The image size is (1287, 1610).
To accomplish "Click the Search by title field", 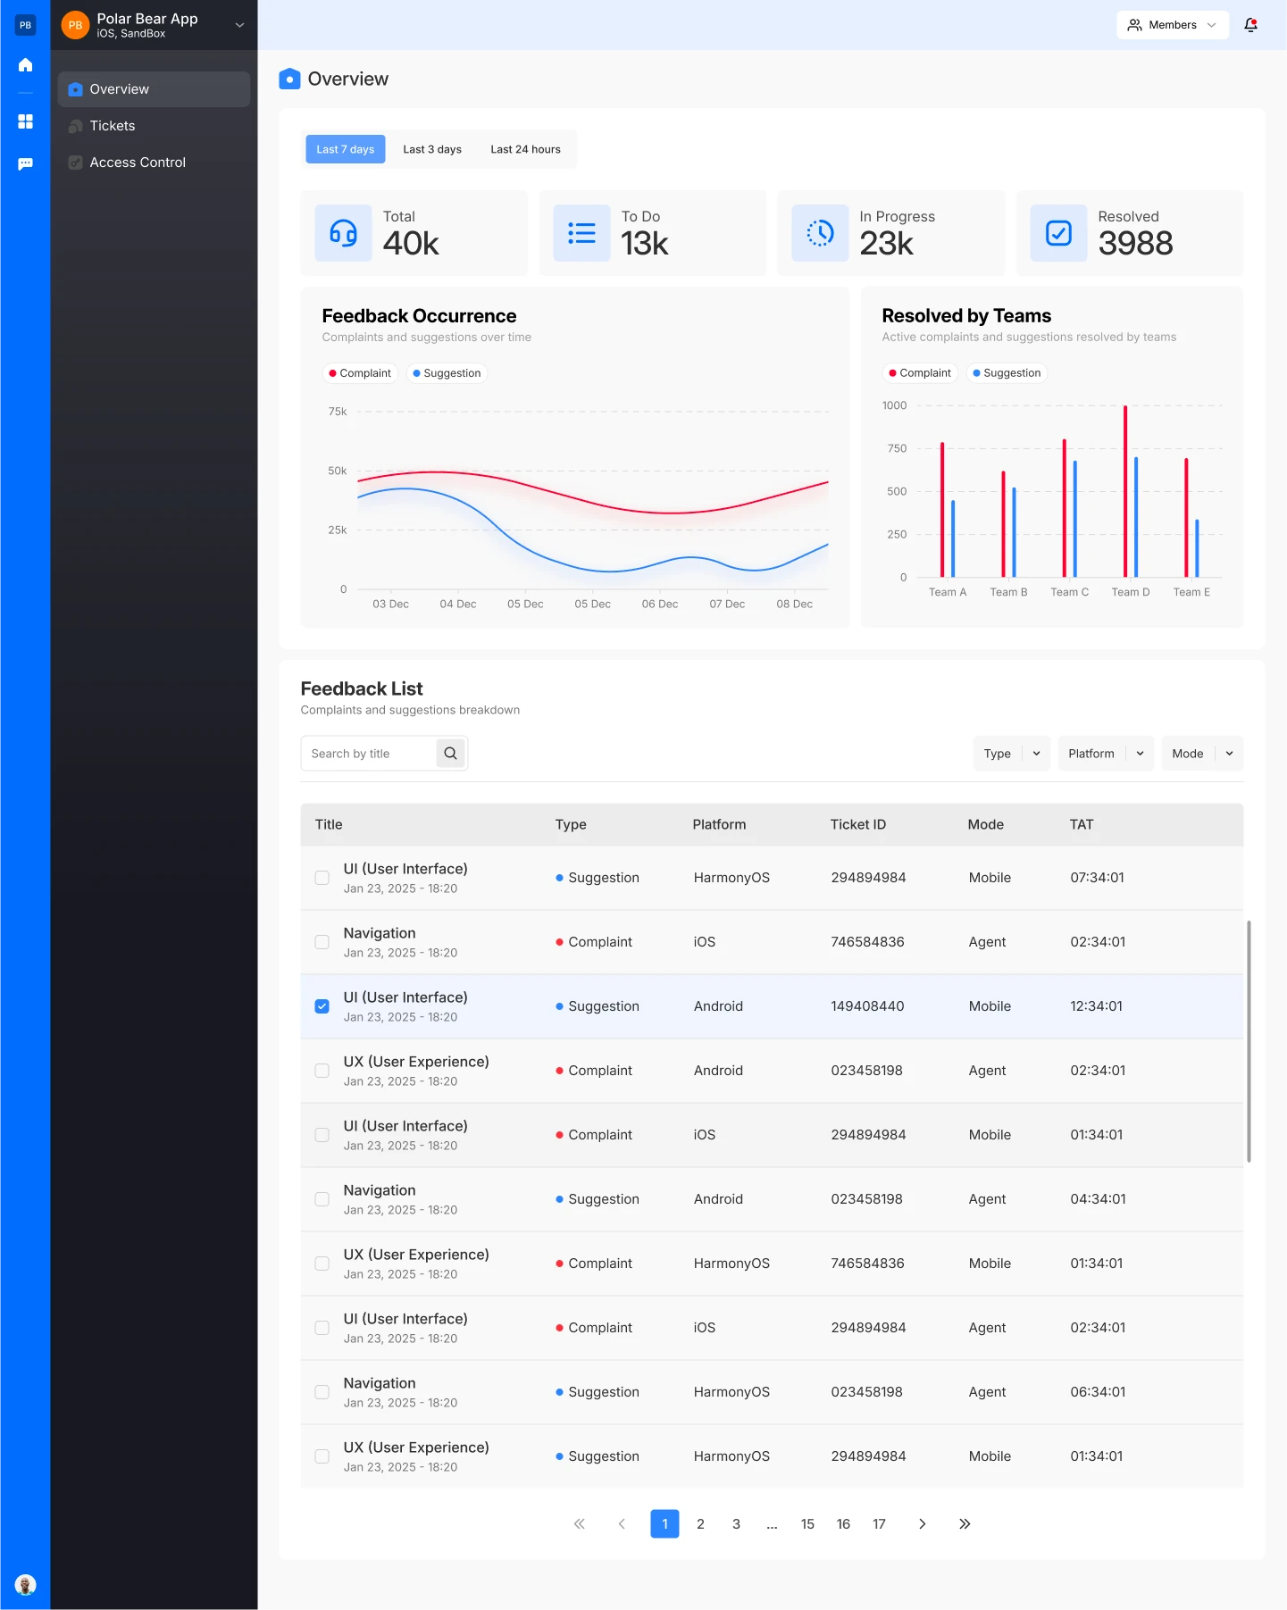I will [x=368, y=754].
